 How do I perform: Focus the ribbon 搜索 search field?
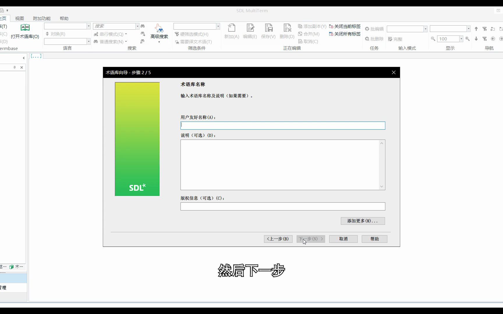114,26
